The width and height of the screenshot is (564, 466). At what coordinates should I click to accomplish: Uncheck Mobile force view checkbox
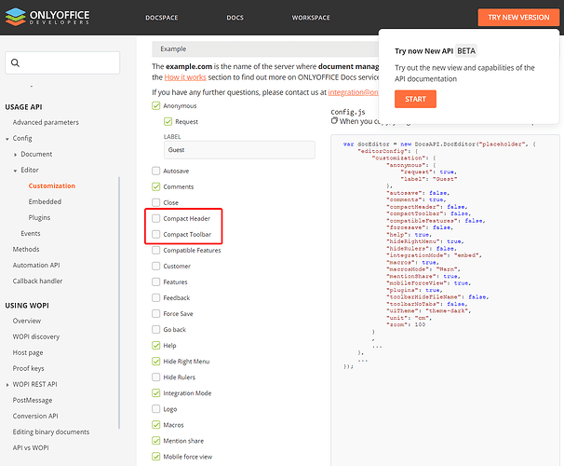click(155, 457)
